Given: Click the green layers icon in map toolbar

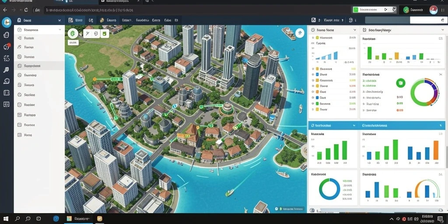Looking at the screenshot, I should click(105, 34).
